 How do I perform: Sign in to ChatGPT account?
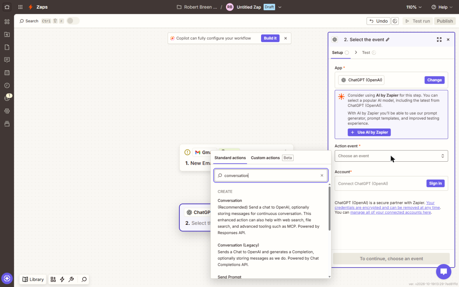(x=435, y=184)
